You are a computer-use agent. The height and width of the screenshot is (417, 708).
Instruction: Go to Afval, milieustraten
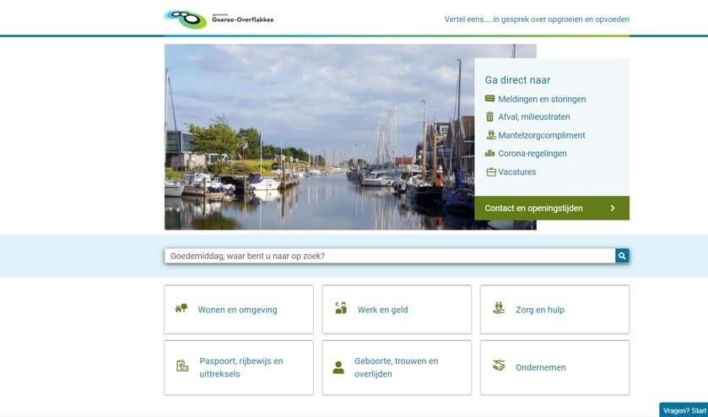coord(533,116)
